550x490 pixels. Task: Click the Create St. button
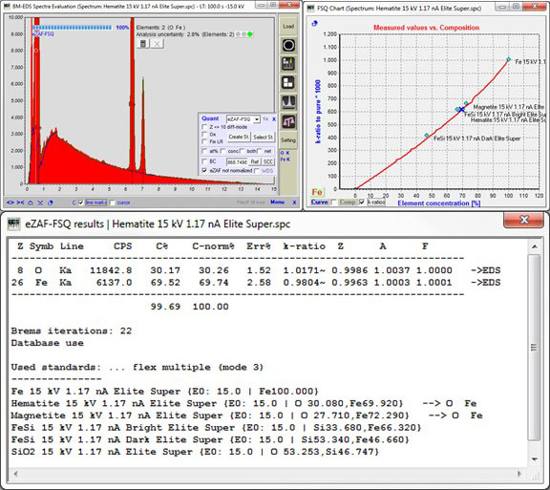coord(240,137)
